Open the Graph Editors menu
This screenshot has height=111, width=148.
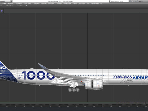tap(28, 4)
